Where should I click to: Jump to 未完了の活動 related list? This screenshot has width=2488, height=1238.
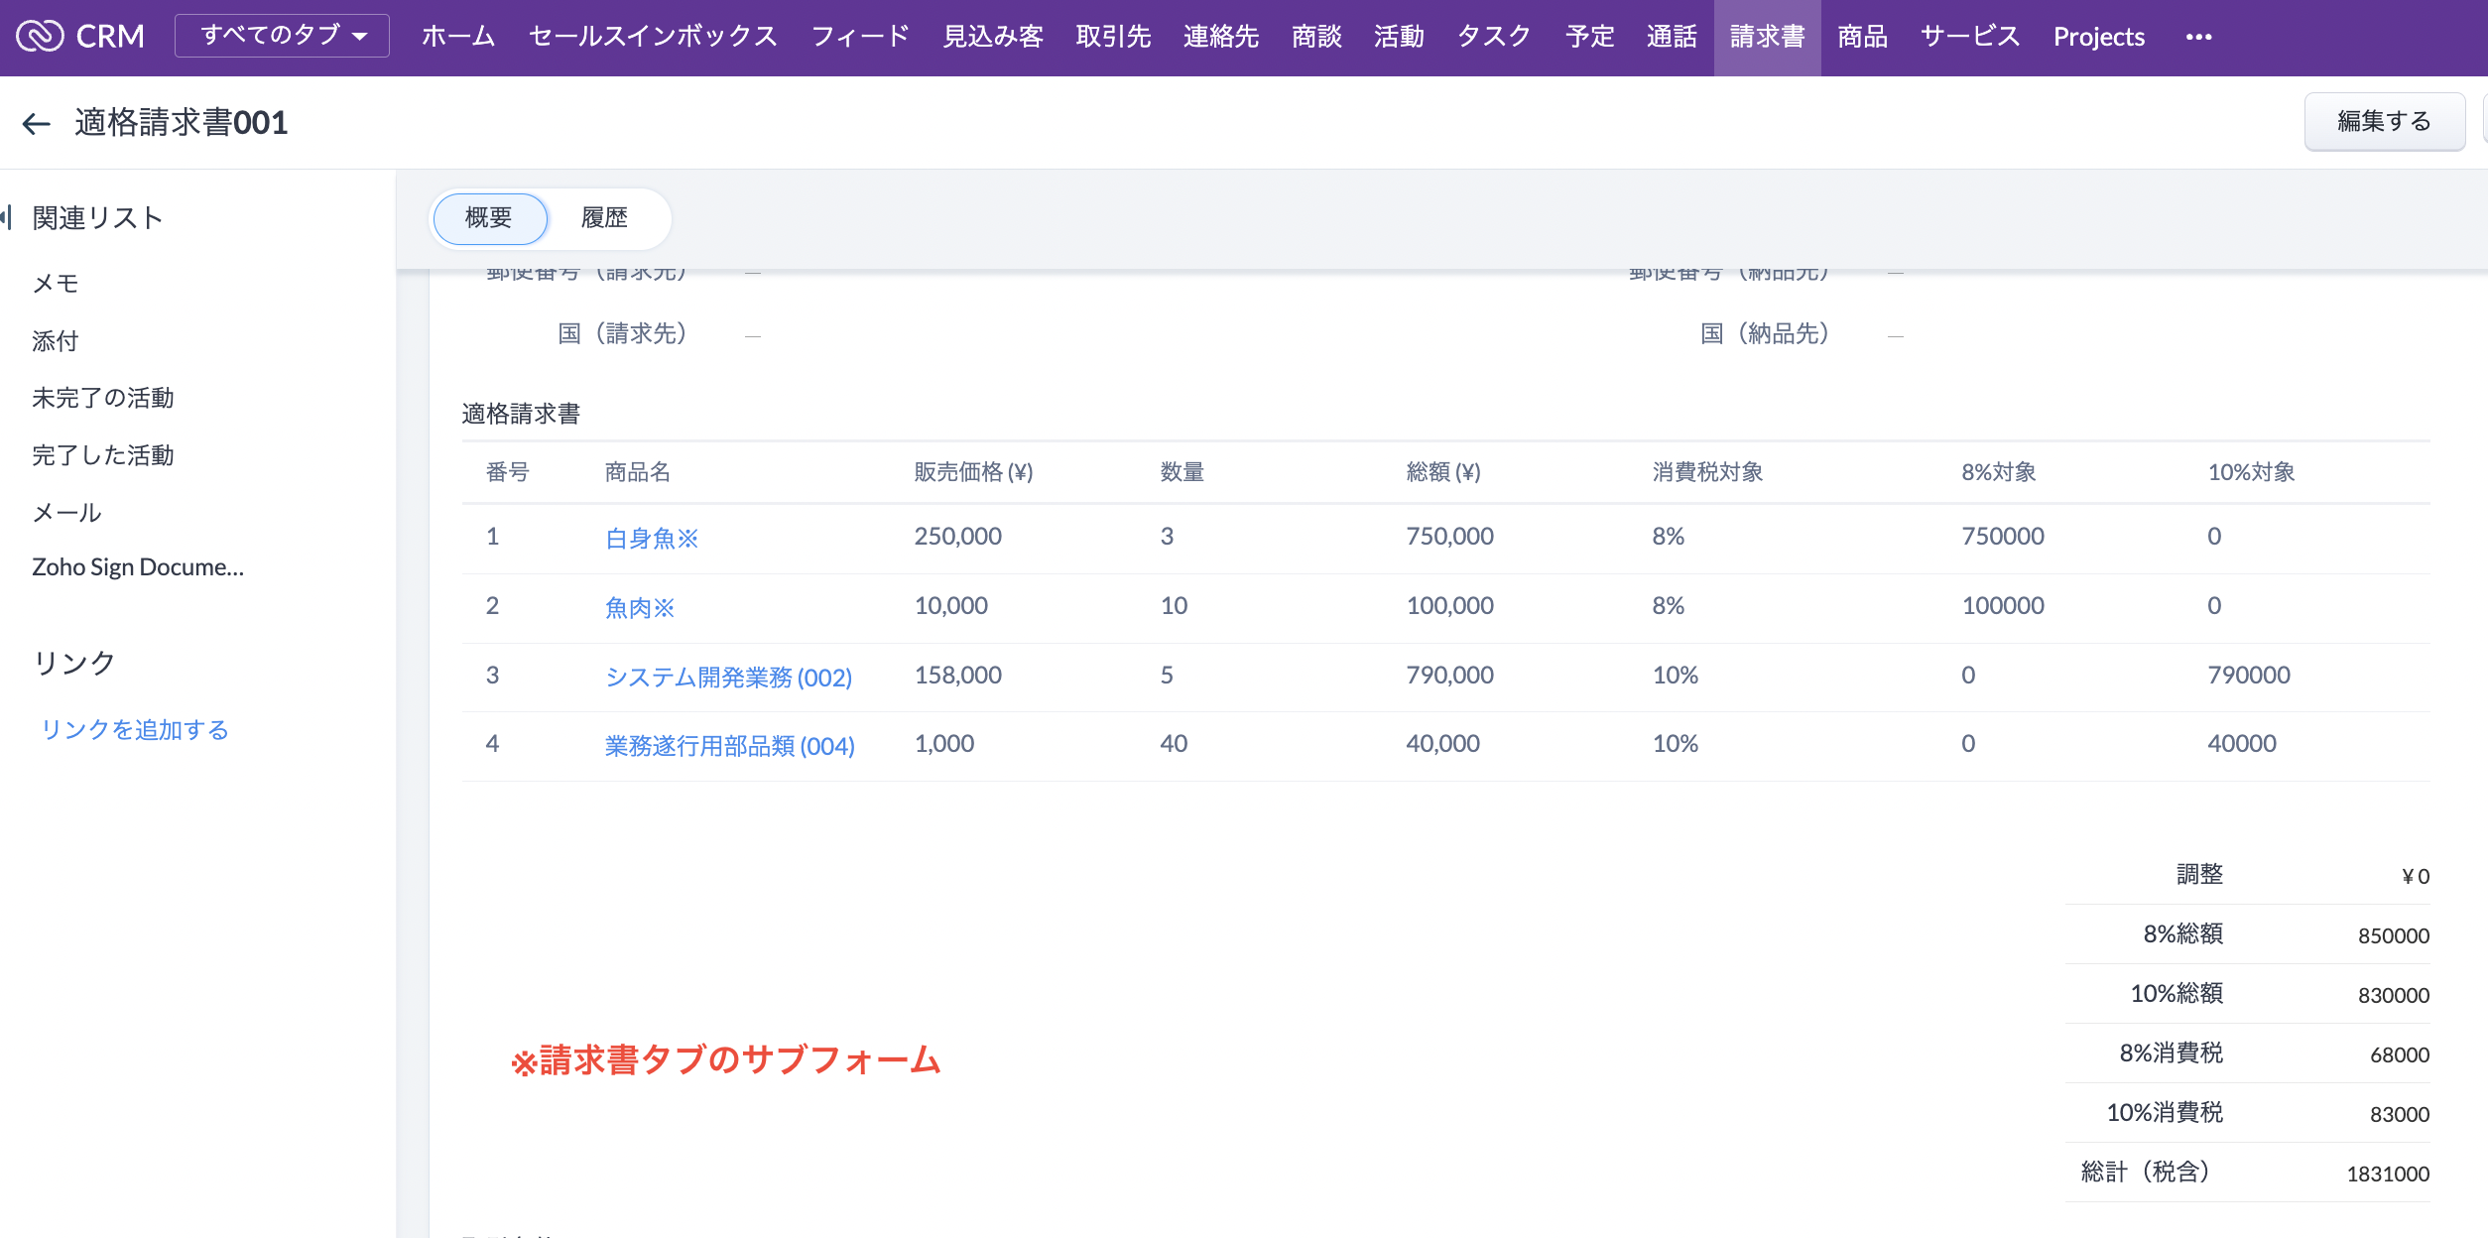pyautogui.click(x=103, y=398)
